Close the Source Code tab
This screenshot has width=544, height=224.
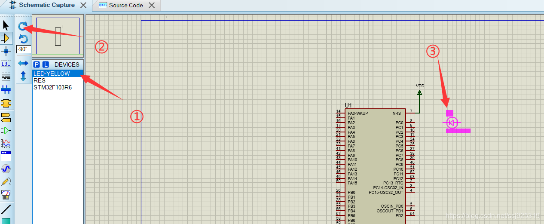pyautogui.click(x=151, y=6)
